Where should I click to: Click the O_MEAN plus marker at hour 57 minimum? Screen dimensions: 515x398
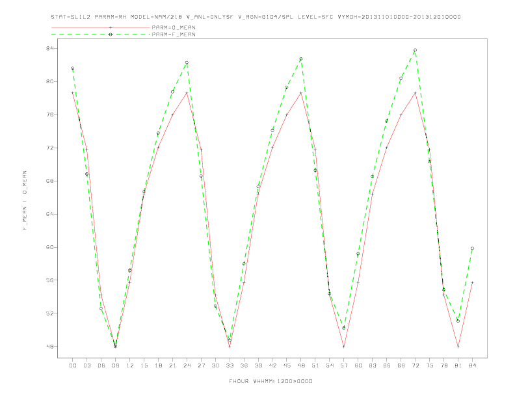coord(344,347)
